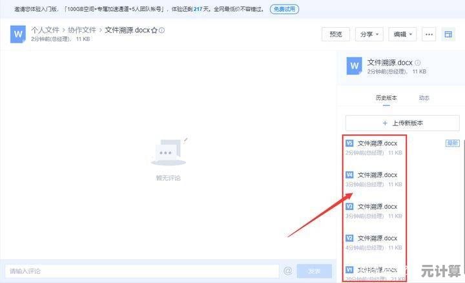Open version V4 of 文件溯源.docx
The width and height of the screenshot is (465, 283).
[x=377, y=175]
